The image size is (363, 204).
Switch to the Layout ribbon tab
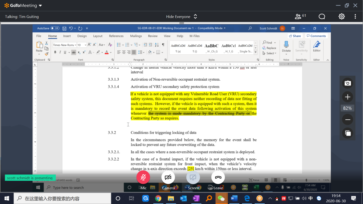click(x=98, y=36)
